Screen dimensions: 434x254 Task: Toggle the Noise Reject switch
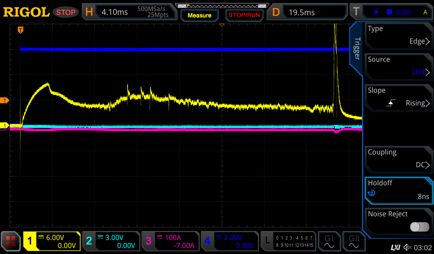(420, 227)
